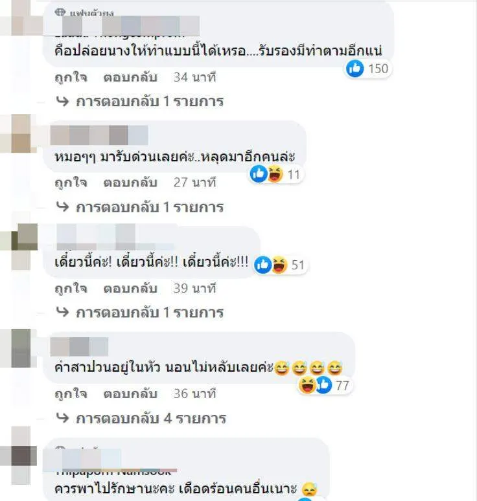Open profile picture of the second commenter
Viewport: 477px width, 501px height.
pyautogui.click(x=19, y=133)
